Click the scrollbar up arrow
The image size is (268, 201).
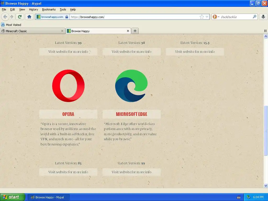pos(266,36)
